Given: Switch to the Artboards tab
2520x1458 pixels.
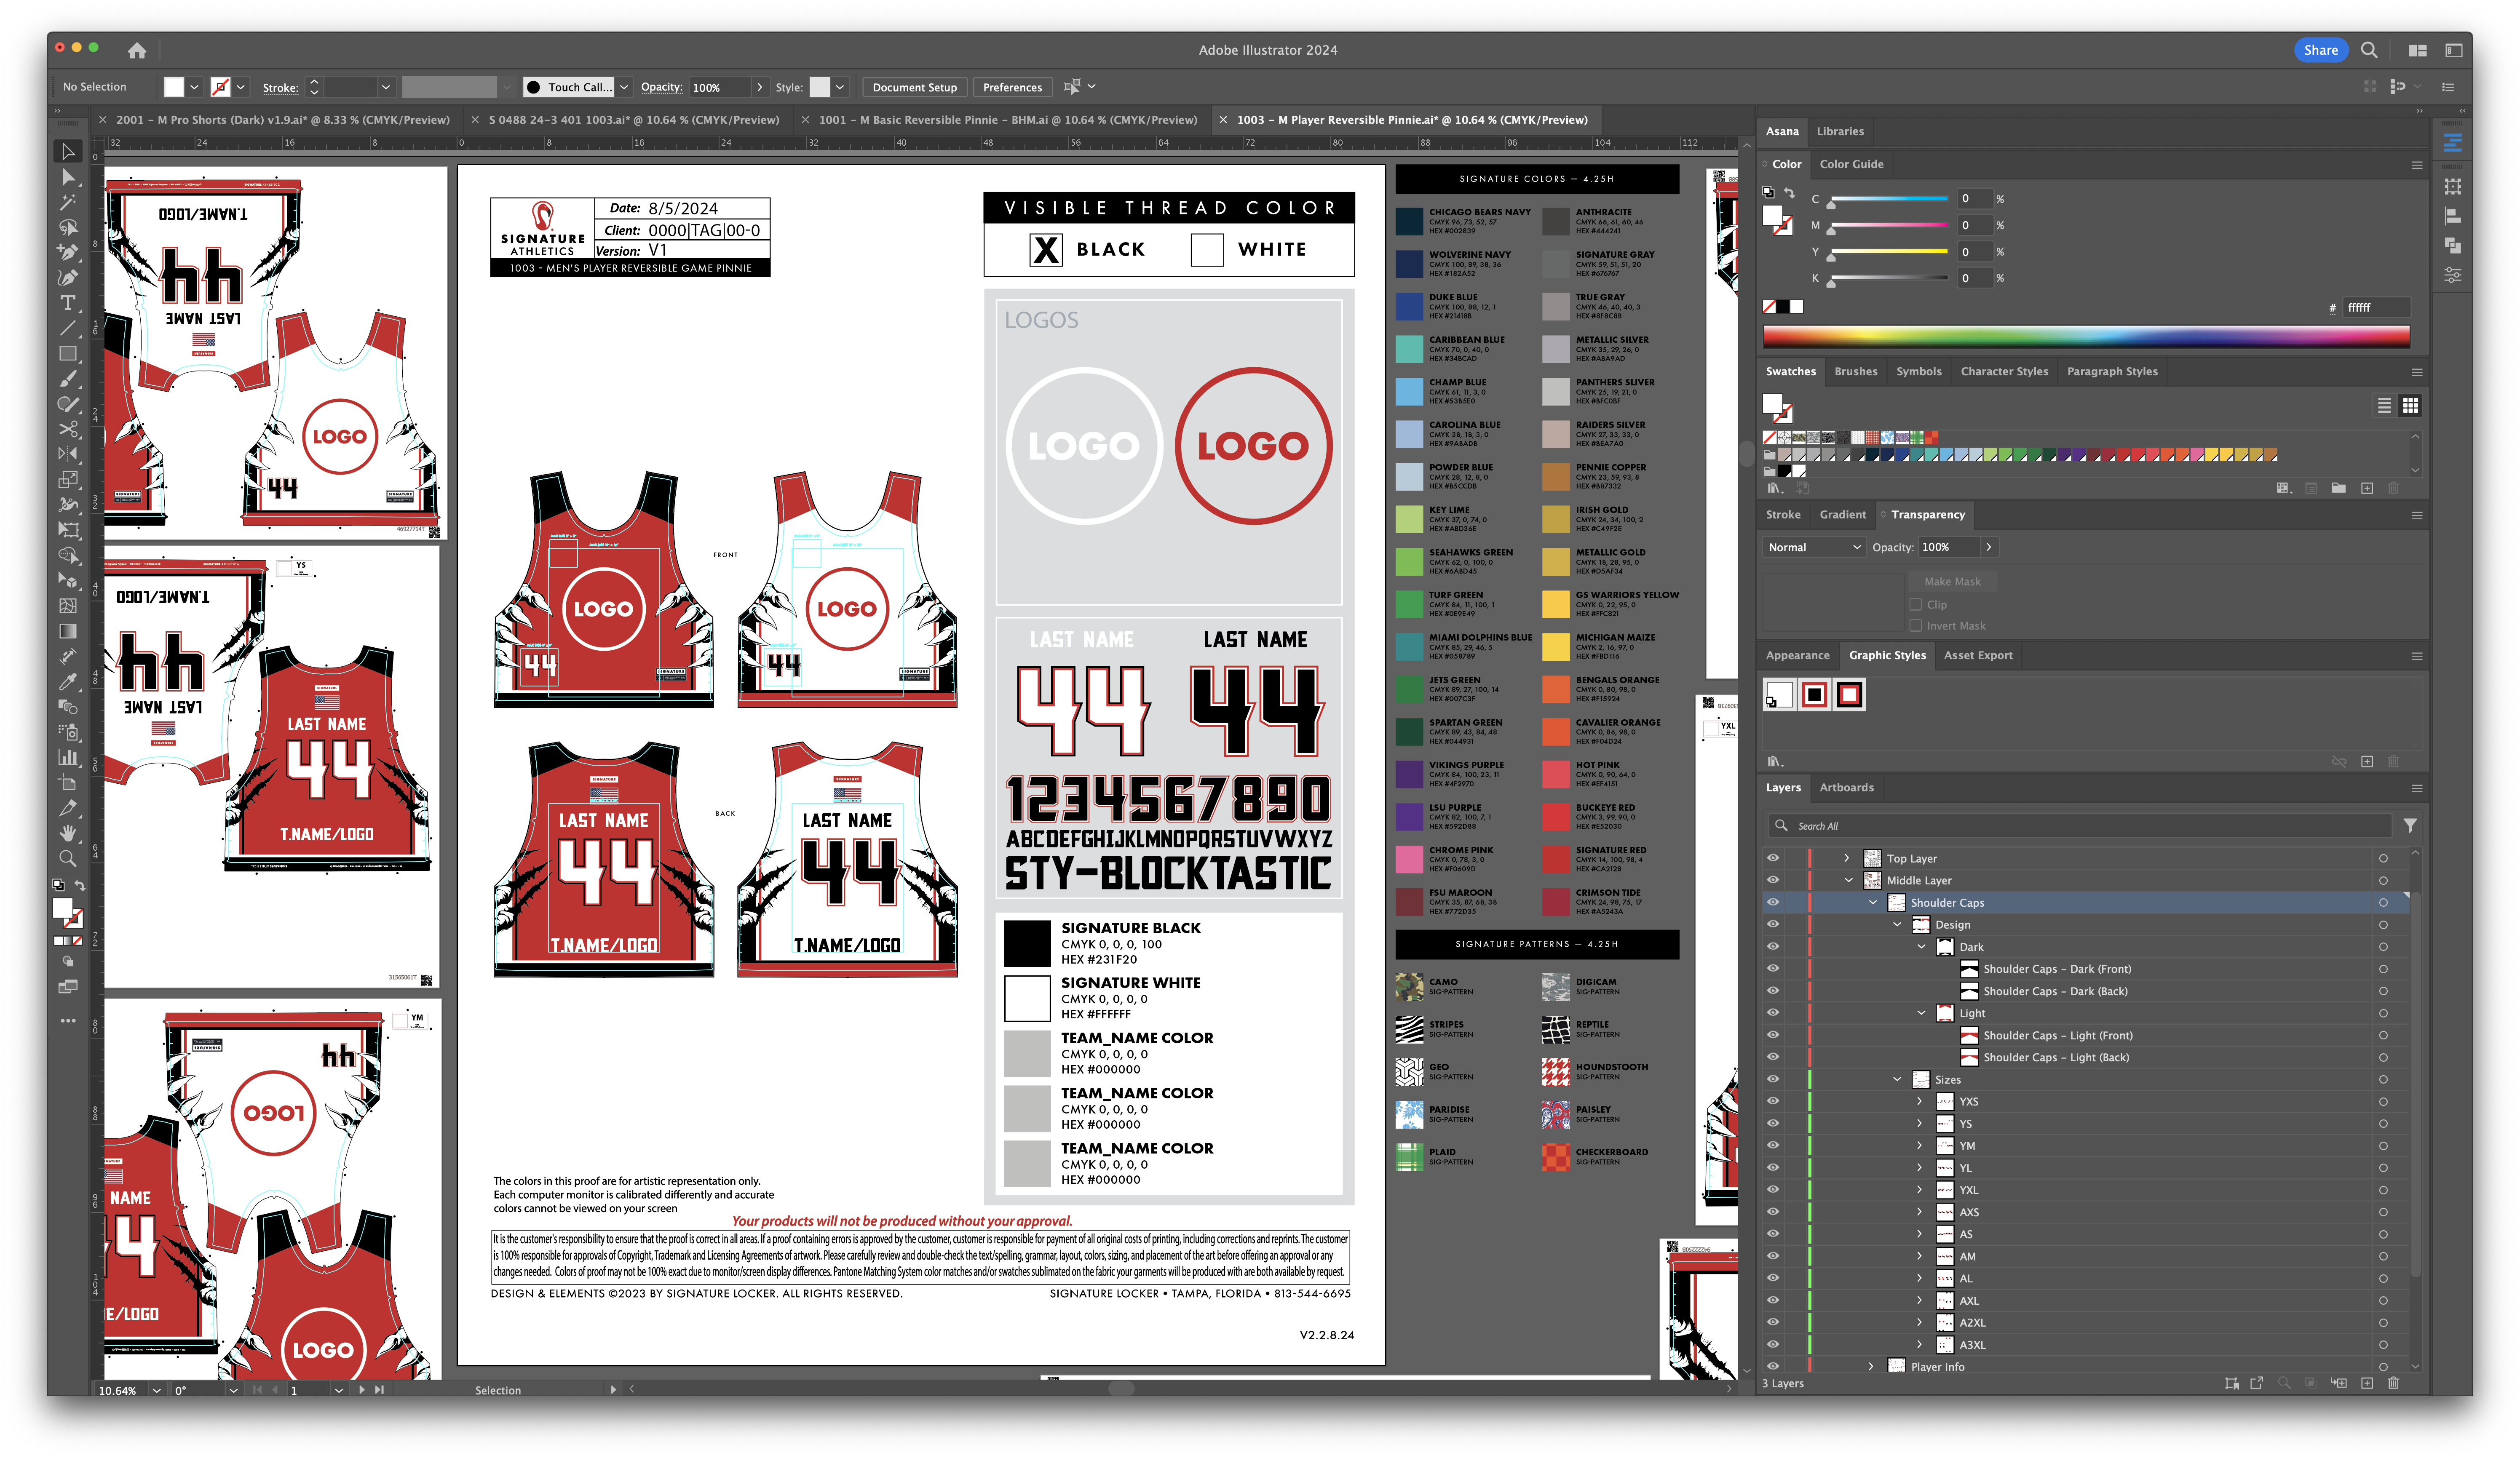Looking at the screenshot, I should tap(1846, 787).
